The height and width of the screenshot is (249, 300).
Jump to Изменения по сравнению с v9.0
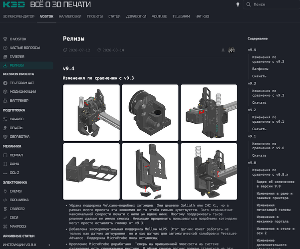[268, 146]
